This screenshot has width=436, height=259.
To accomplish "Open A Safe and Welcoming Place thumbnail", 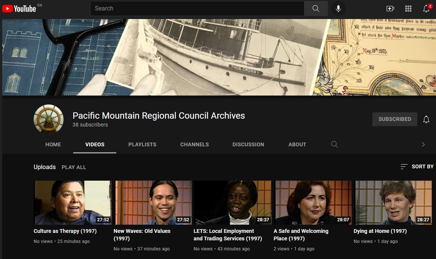I will [x=313, y=203].
